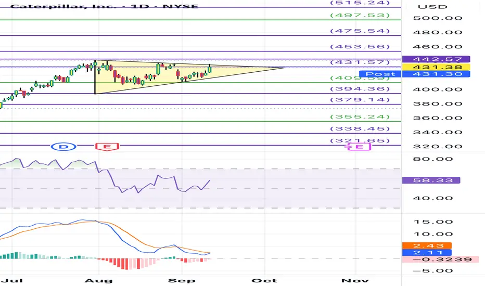This screenshot has width=485, height=286.
Task: Click the blue Post market tag
Action: click(380, 74)
